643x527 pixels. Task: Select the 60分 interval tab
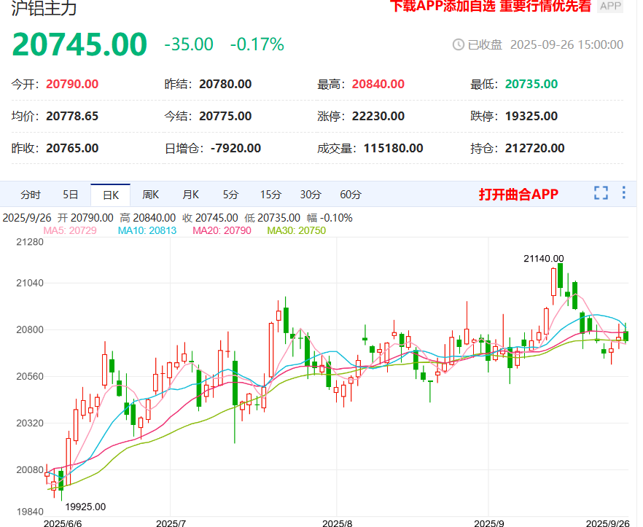(x=351, y=195)
